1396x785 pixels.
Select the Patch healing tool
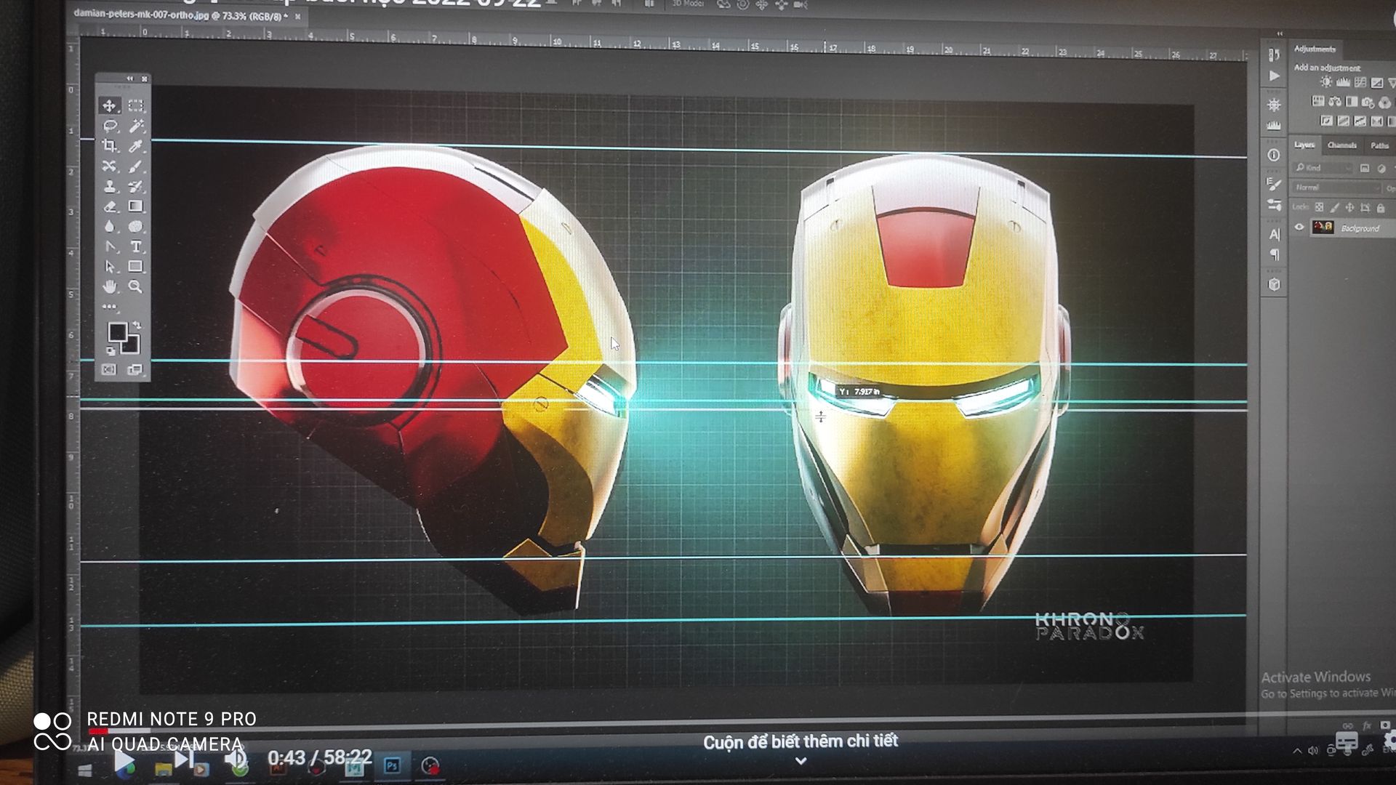pos(109,166)
